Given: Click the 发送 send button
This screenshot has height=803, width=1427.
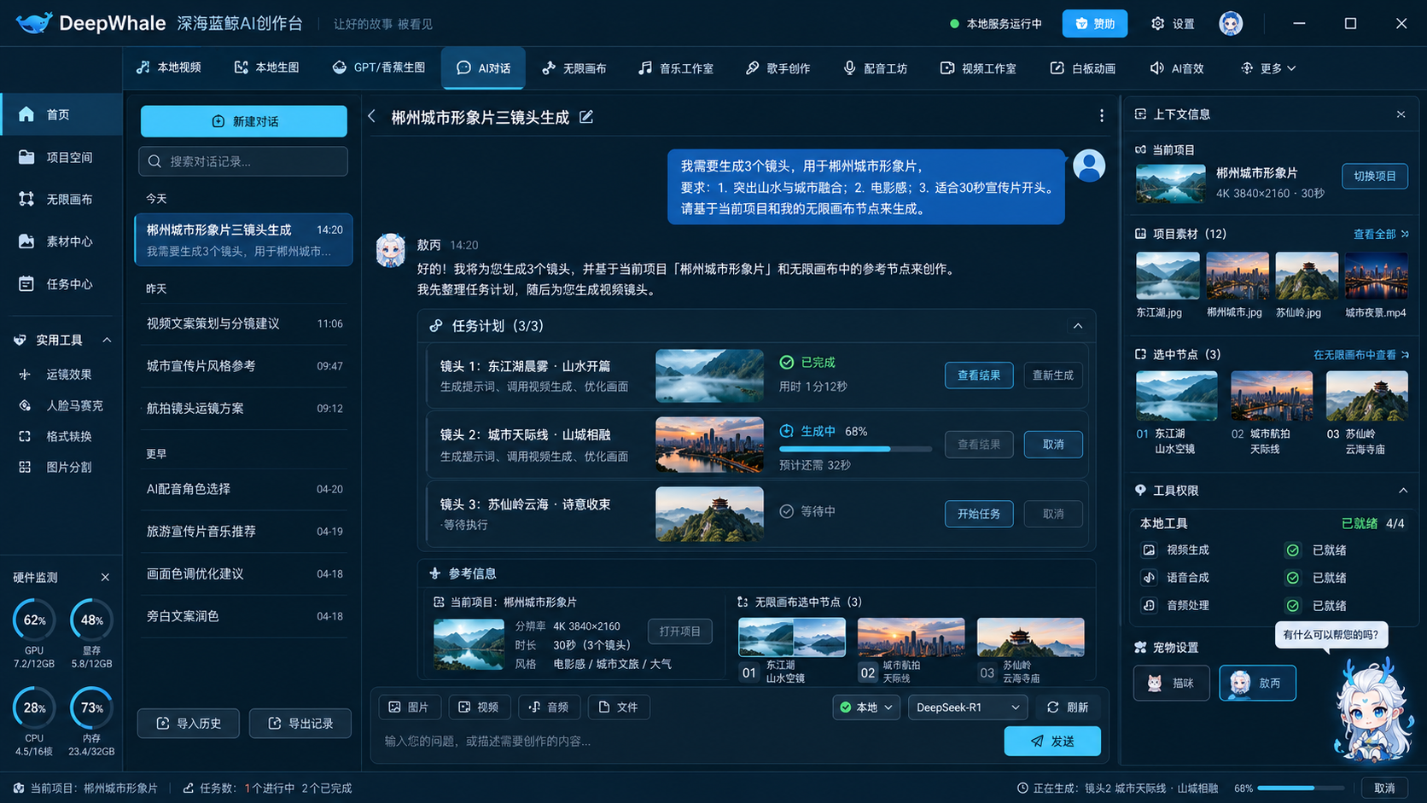Looking at the screenshot, I should [1052, 741].
